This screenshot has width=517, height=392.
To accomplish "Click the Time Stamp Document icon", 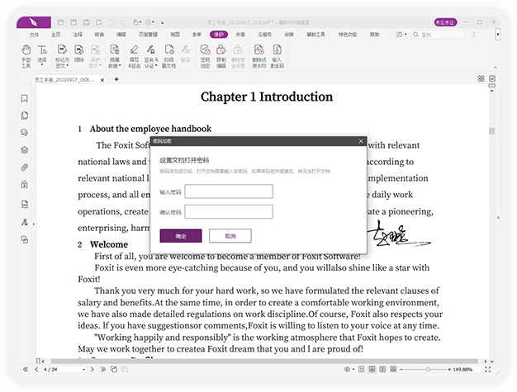I will (x=168, y=56).
